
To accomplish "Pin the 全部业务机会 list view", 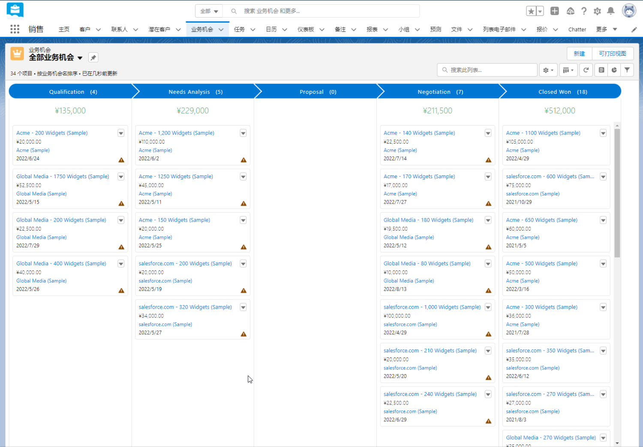I will click(x=93, y=57).
